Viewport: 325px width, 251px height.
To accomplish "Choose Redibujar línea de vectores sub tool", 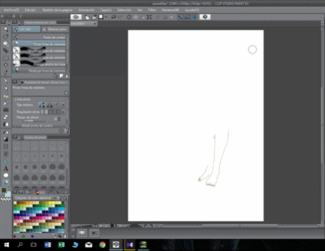I will point(39,70).
